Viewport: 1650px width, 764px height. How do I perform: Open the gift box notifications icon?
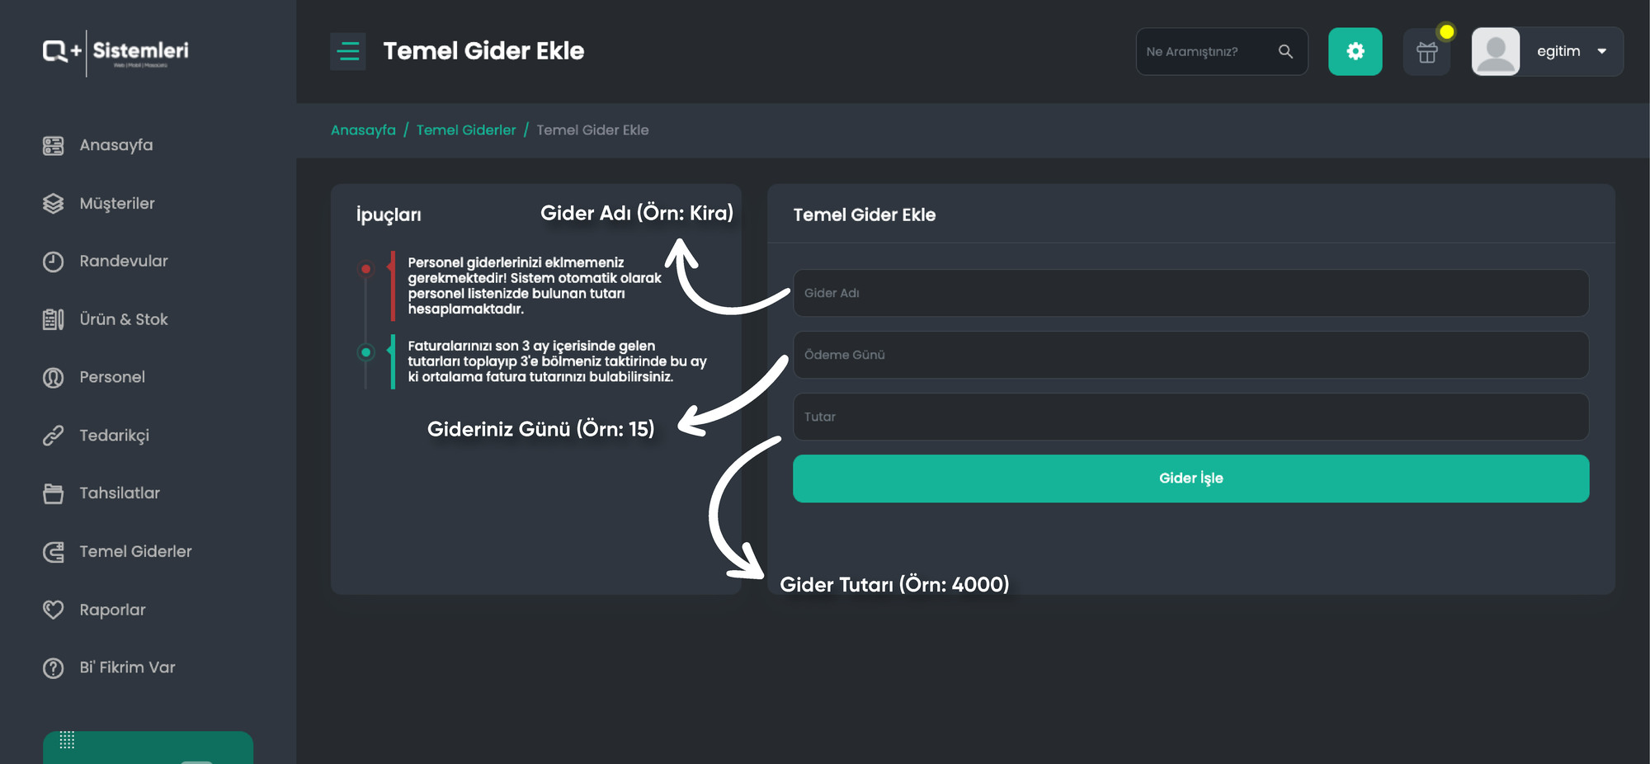(1426, 52)
